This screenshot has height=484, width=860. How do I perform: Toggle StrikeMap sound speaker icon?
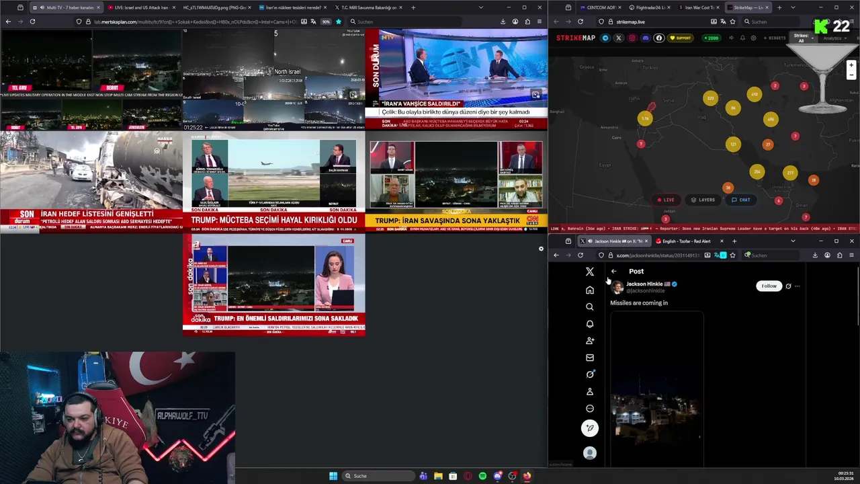[731, 38]
